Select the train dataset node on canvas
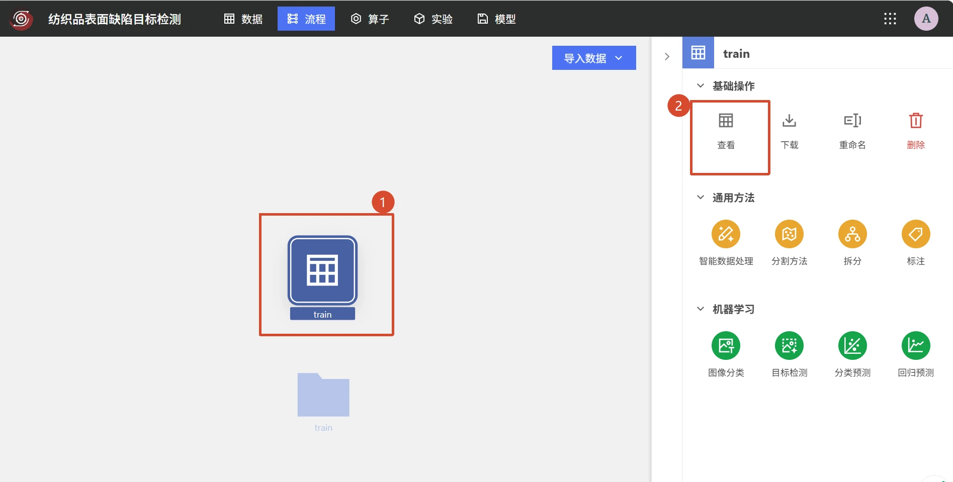This screenshot has height=482, width=953. pyautogui.click(x=322, y=270)
